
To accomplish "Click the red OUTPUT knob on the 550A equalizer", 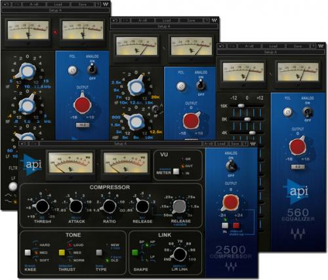I will [x=82, y=105].
